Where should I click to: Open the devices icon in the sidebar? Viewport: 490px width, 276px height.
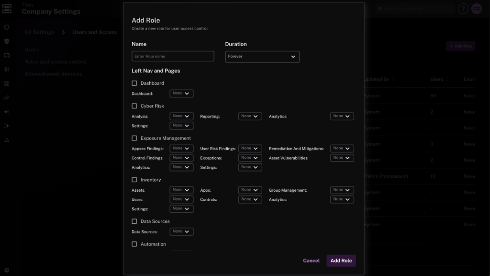6,55
